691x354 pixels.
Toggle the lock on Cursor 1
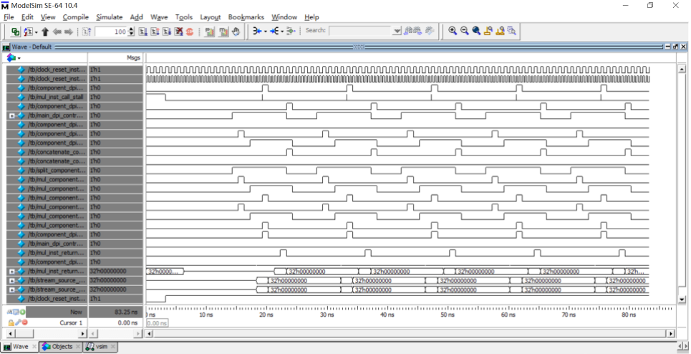(11, 322)
